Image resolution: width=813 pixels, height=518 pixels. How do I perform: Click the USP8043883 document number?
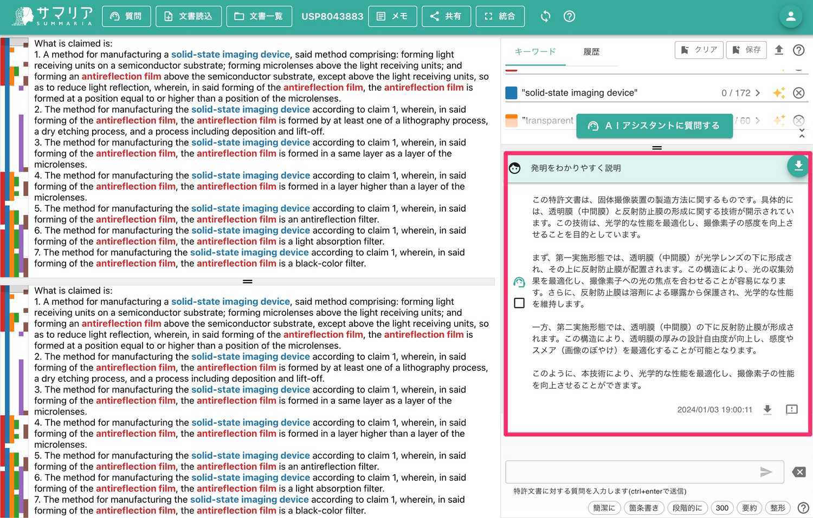click(332, 16)
